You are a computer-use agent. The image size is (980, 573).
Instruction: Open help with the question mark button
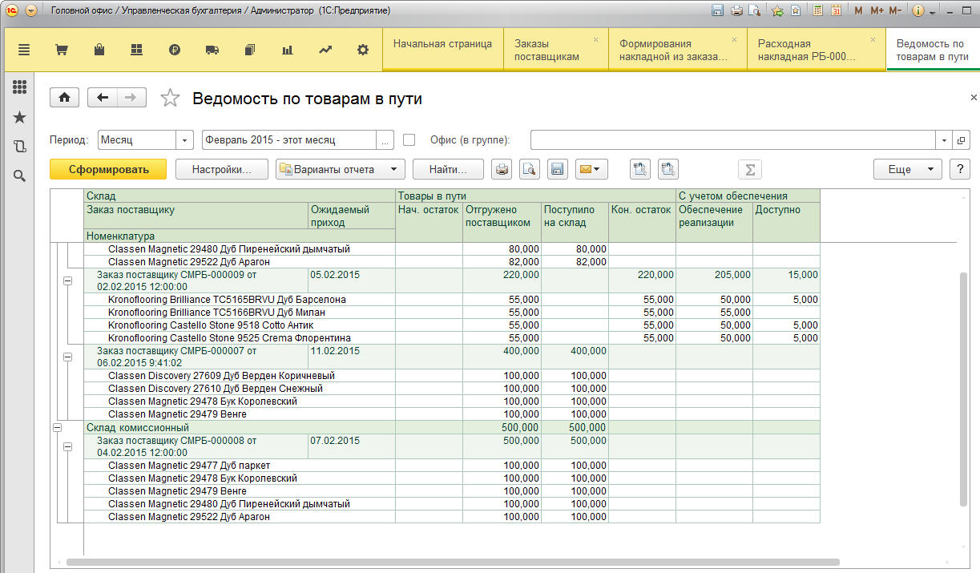pos(958,169)
